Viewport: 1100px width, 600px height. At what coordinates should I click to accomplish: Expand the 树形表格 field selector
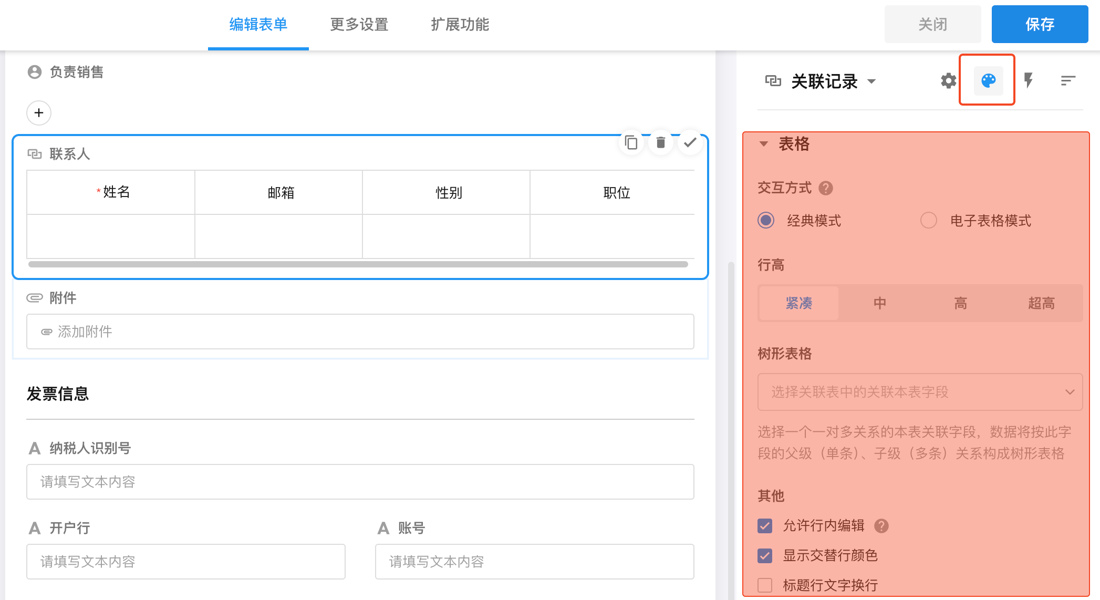coord(920,392)
